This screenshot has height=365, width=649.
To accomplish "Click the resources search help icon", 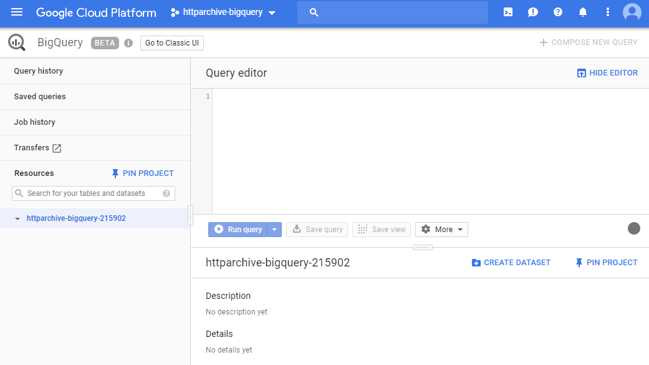I will (166, 193).
